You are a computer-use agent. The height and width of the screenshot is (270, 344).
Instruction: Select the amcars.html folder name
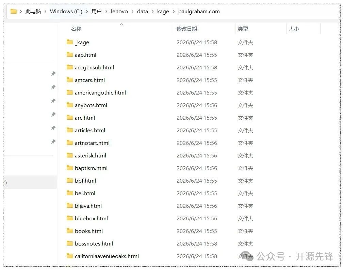point(90,80)
